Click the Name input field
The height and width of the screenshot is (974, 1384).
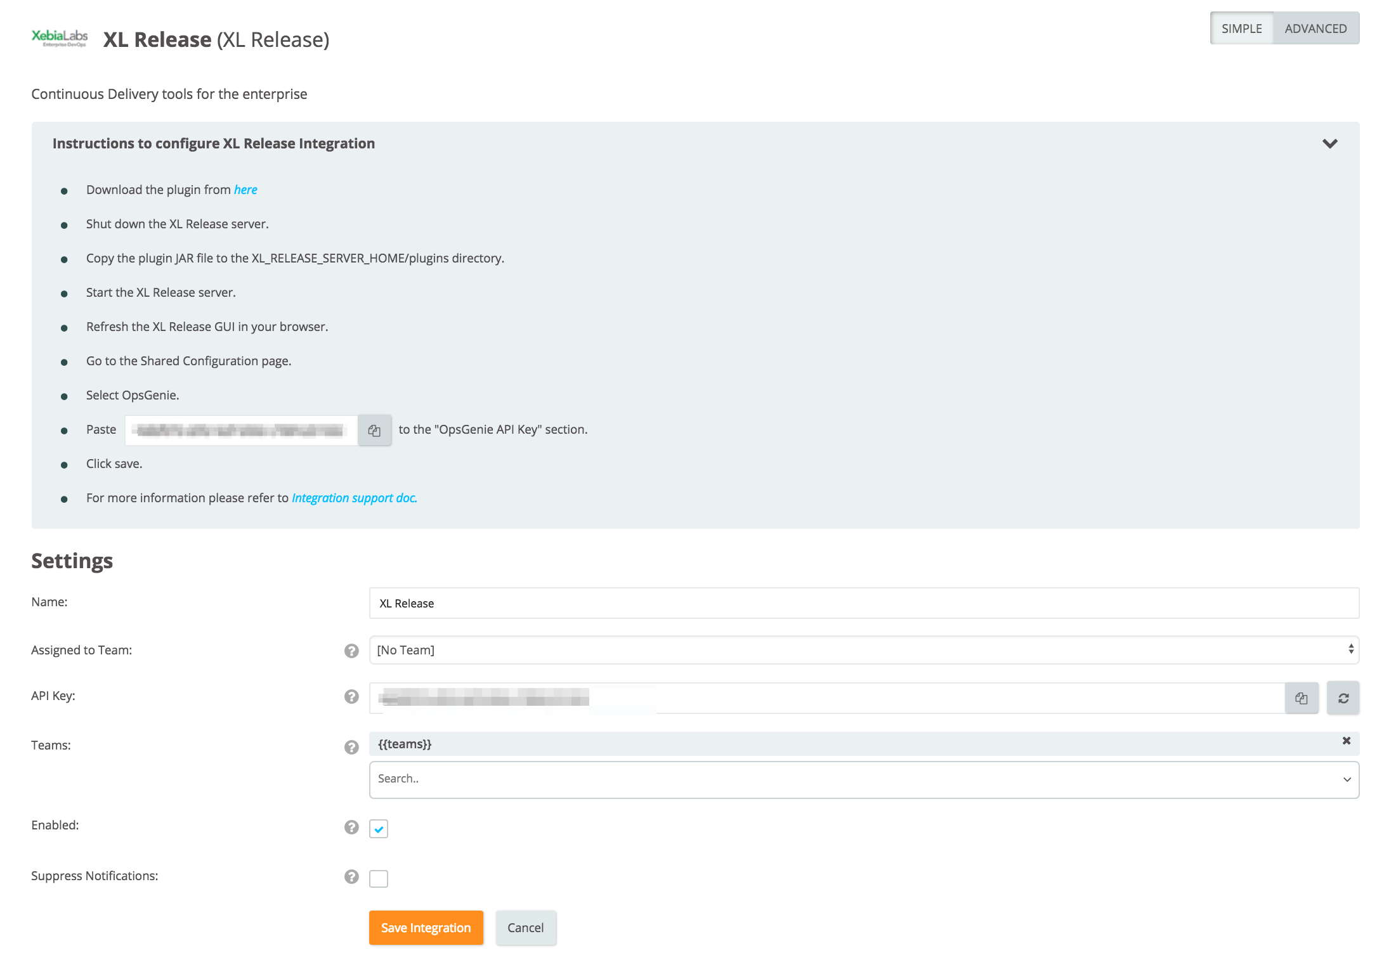coord(863,603)
